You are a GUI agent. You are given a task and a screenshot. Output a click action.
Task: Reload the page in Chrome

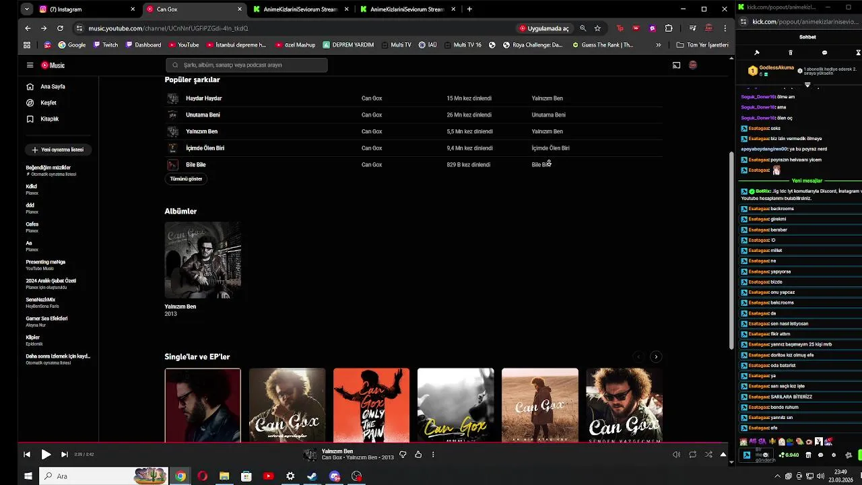[60, 28]
